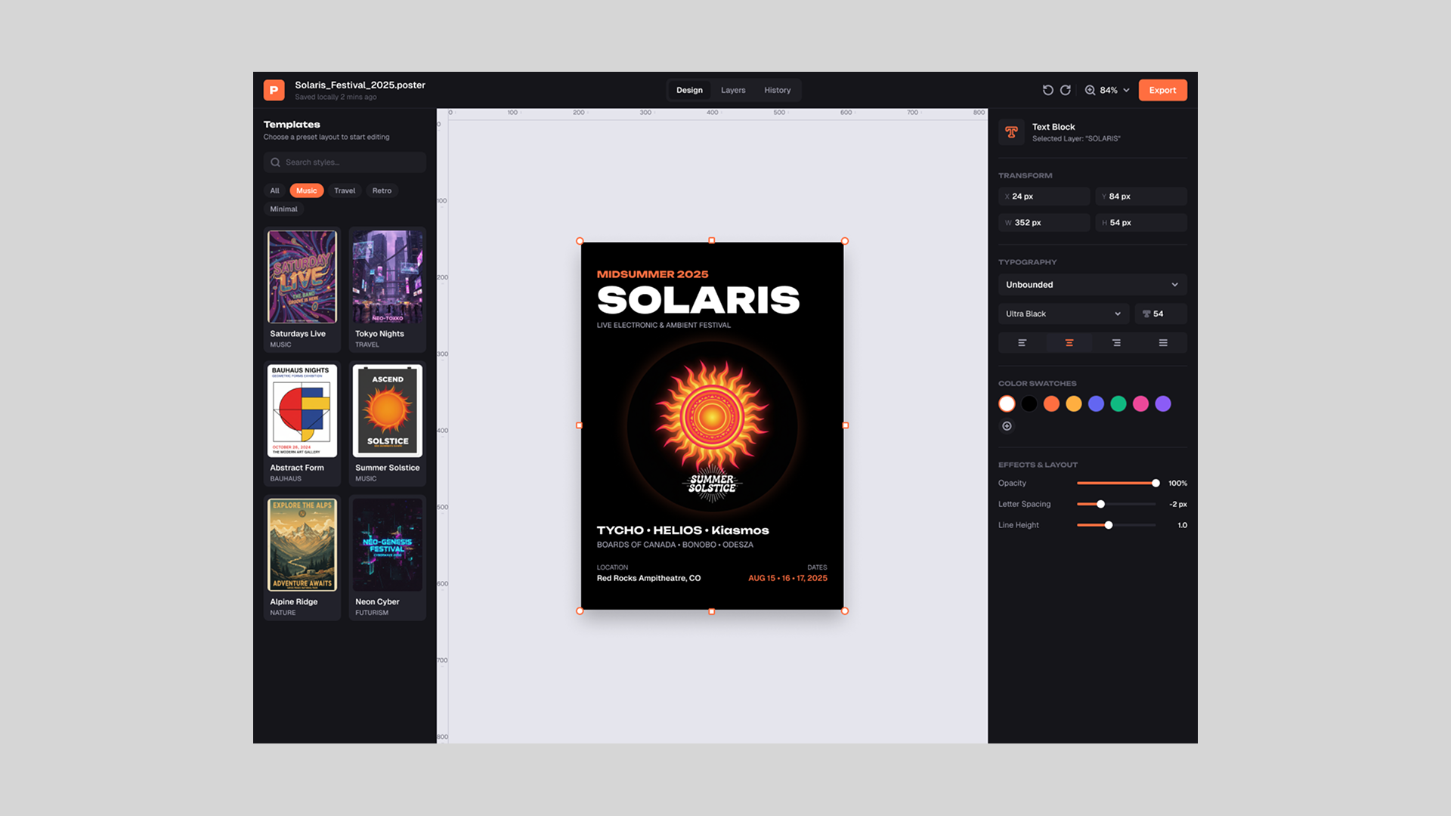
Task: Open the Ultra Black font weight dropdown
Action: [x=1063, y=314]
